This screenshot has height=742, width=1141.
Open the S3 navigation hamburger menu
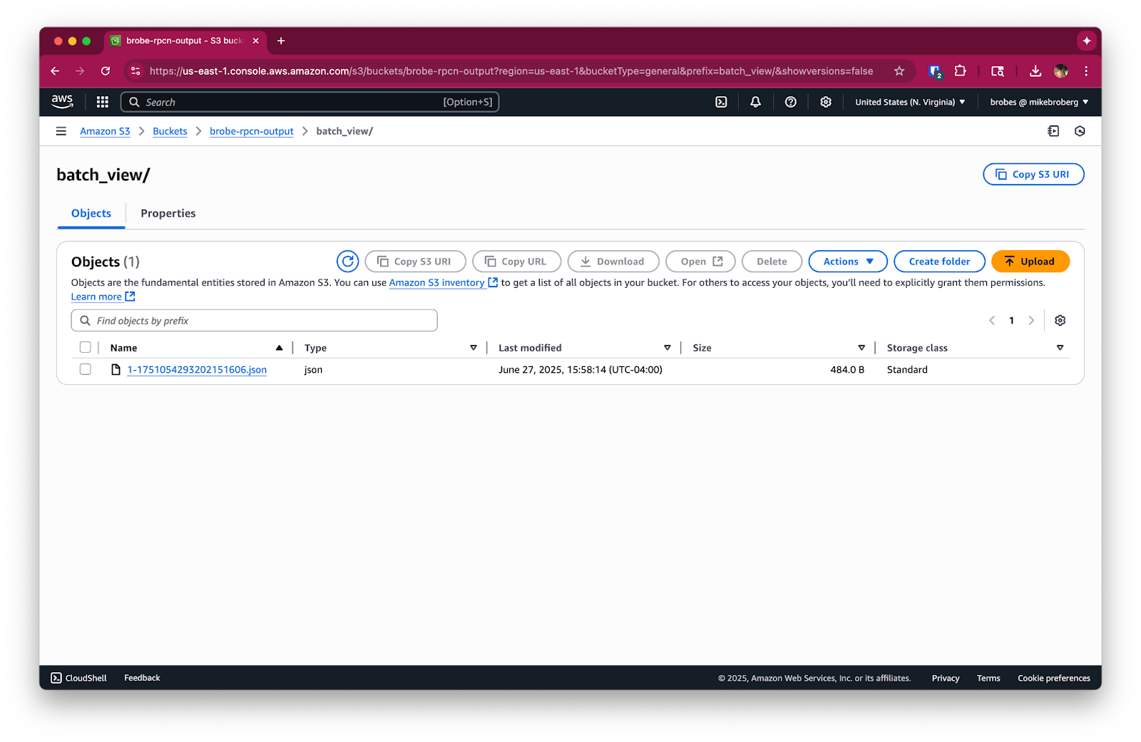coord(61,131)
